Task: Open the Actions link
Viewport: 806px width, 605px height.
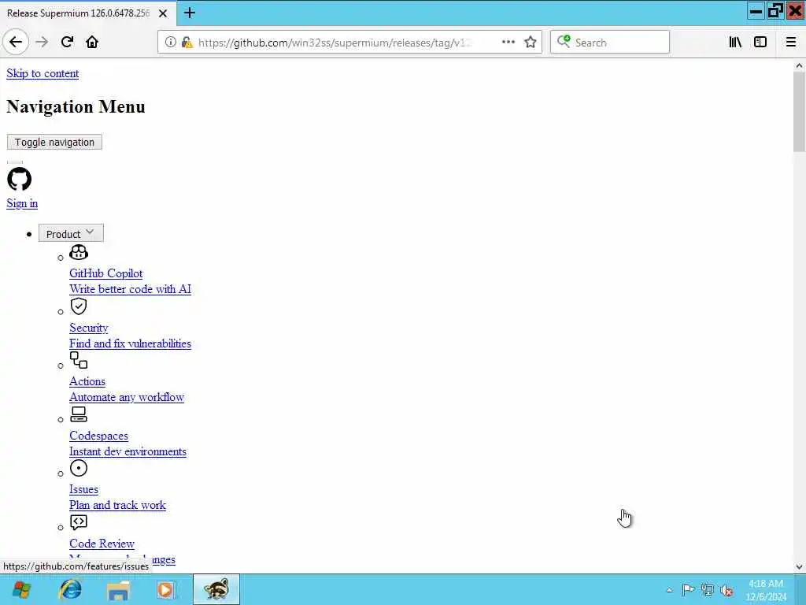Action: (x=87, y=381)
